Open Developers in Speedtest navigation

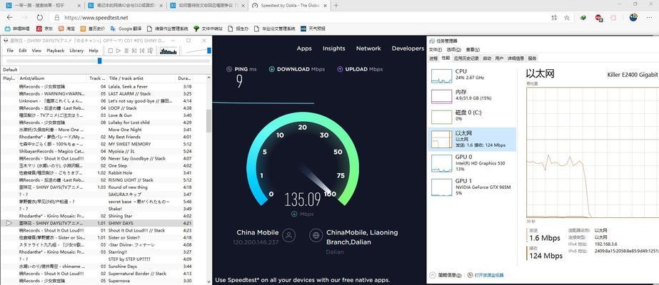408,48
